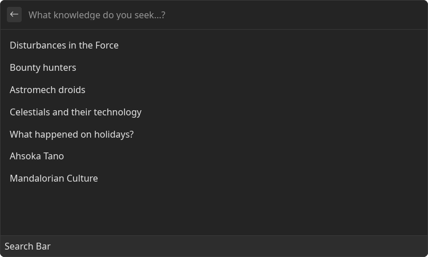Image resolution: width=428 pixels, height=257 pixels.
Task: Go back using the left arrow icon
Action: tap(14, 15)
